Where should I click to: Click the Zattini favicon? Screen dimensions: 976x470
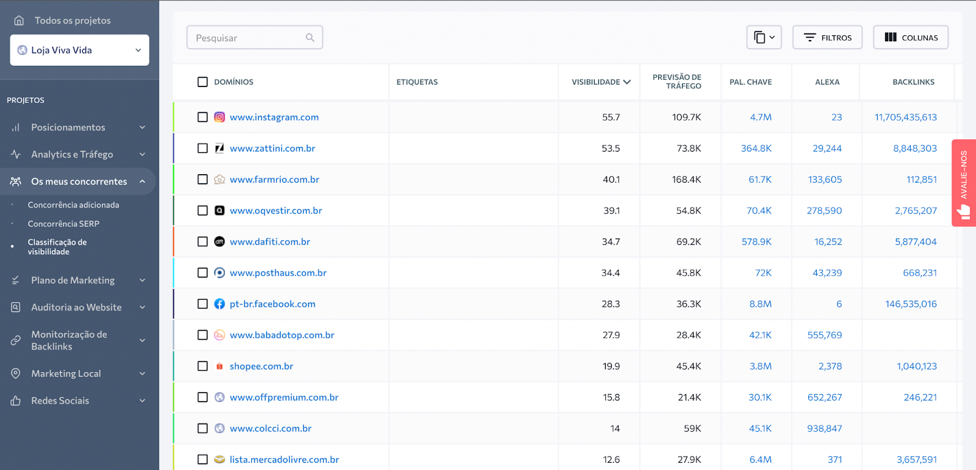point(220,148)
